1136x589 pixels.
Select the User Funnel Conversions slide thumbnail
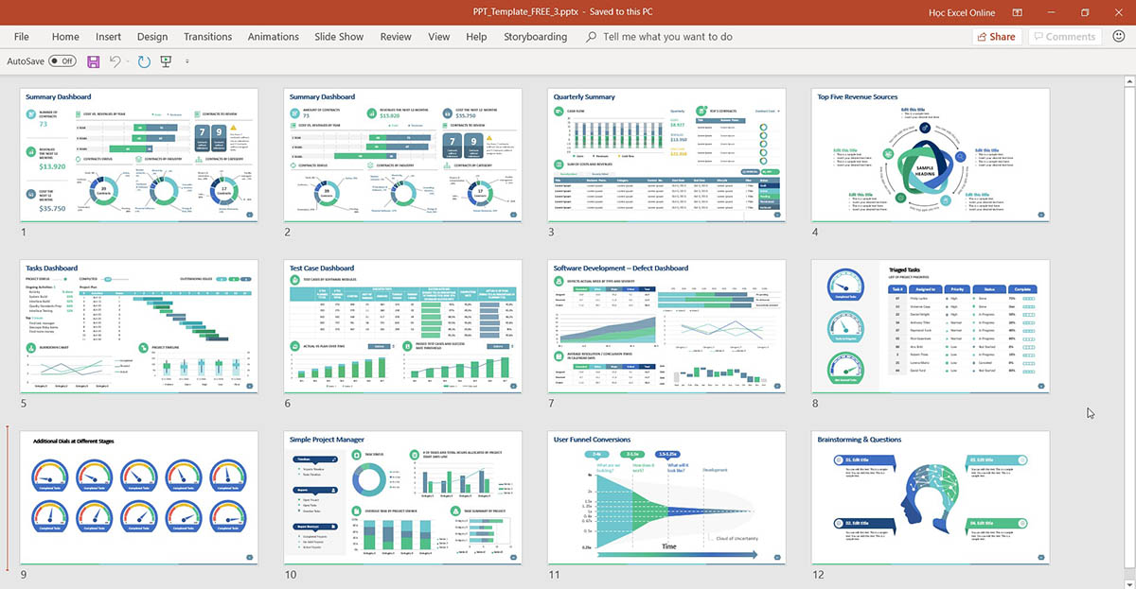(666, 497)
